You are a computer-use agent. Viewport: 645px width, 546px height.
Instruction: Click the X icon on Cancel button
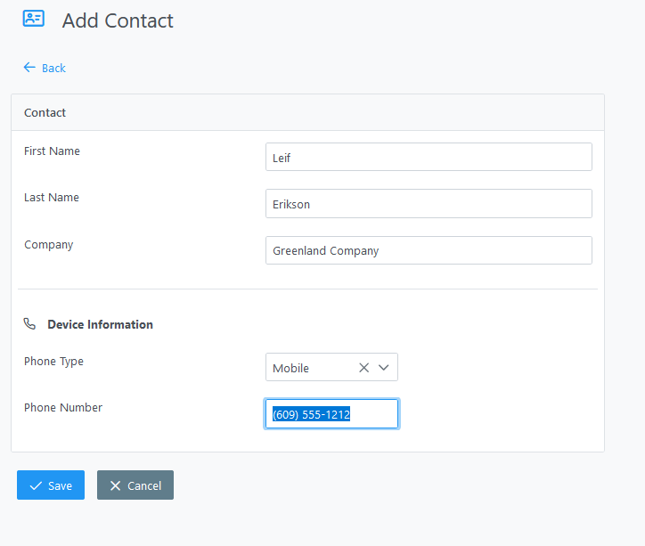(x=115, y=486)
